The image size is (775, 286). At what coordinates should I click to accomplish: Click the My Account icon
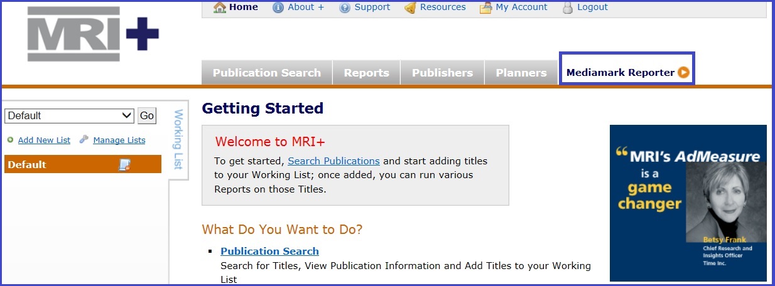point(485,8)
